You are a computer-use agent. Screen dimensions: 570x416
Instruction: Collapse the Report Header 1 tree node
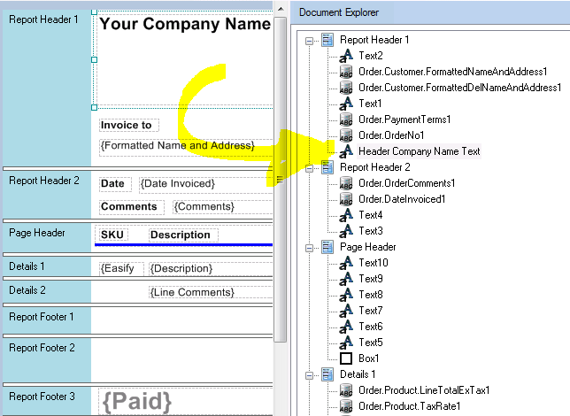310,40
